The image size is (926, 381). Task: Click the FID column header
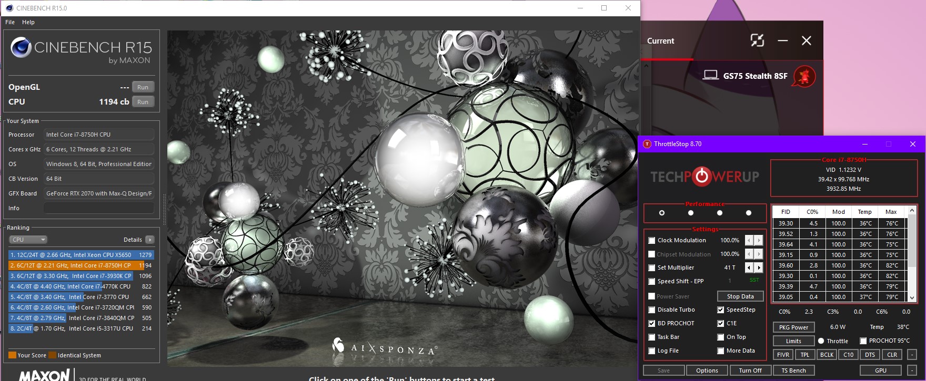[786, 212]
